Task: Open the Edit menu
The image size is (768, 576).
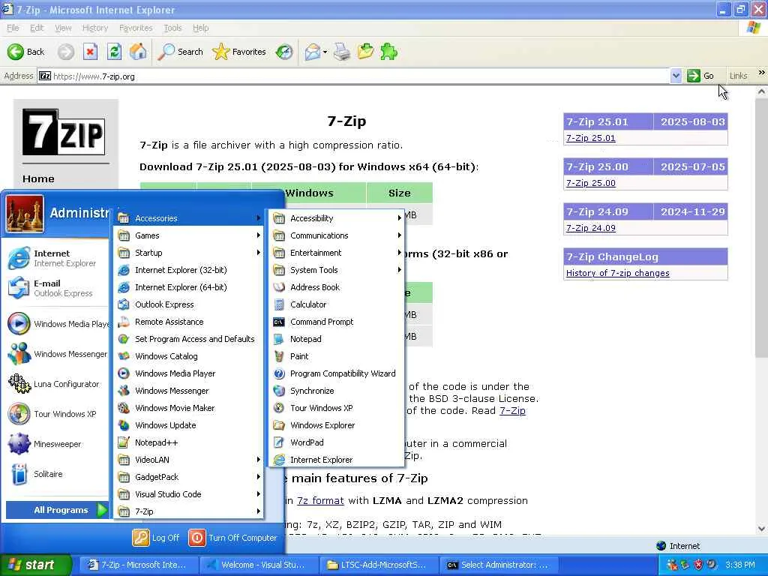Action: 37,28
